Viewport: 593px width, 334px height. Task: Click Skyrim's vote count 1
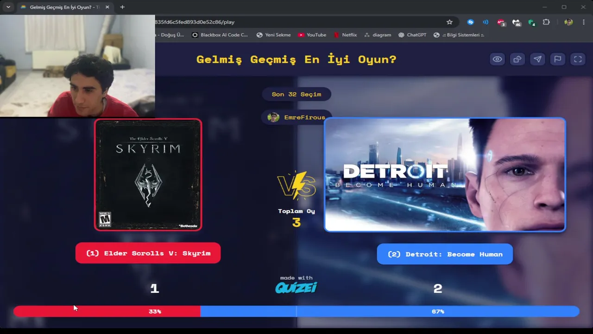[155, 289]
